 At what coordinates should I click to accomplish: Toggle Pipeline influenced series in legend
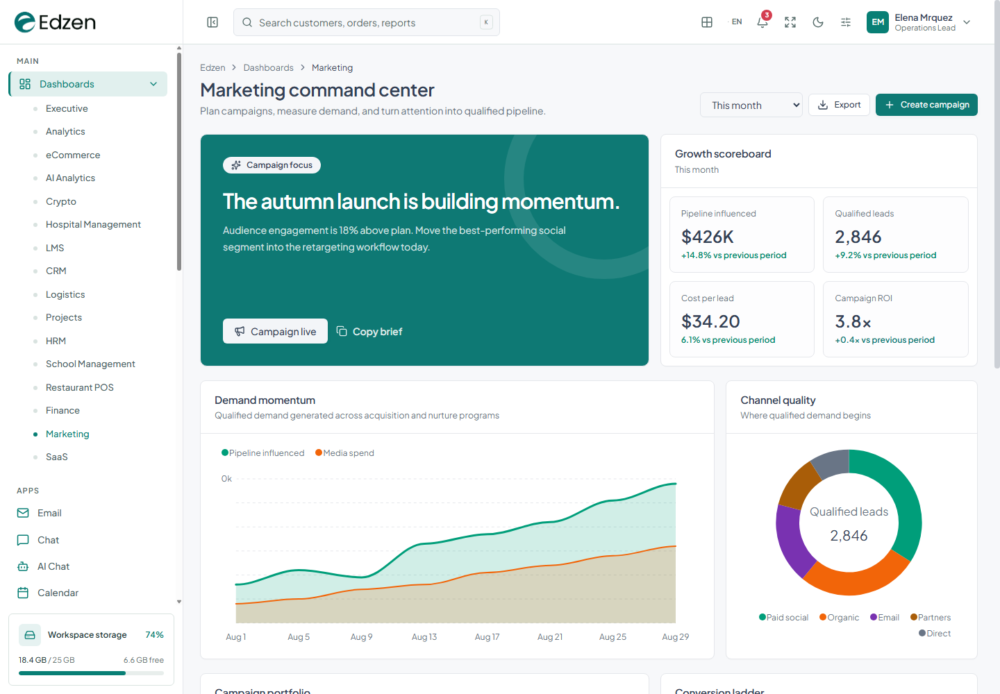[x=263, y=453]
